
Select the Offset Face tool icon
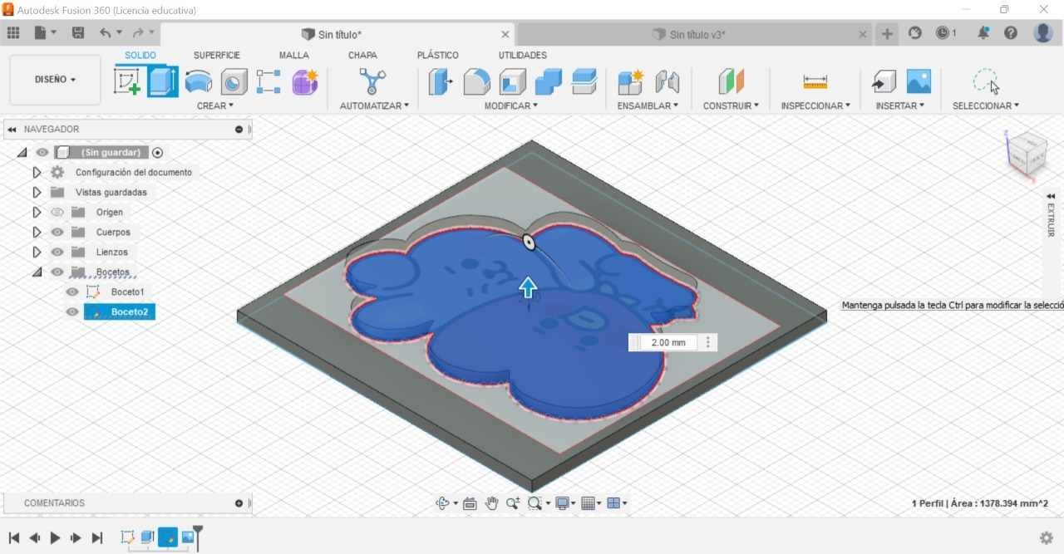(584, 81)
